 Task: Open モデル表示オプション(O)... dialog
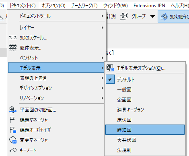click(145, 68)
